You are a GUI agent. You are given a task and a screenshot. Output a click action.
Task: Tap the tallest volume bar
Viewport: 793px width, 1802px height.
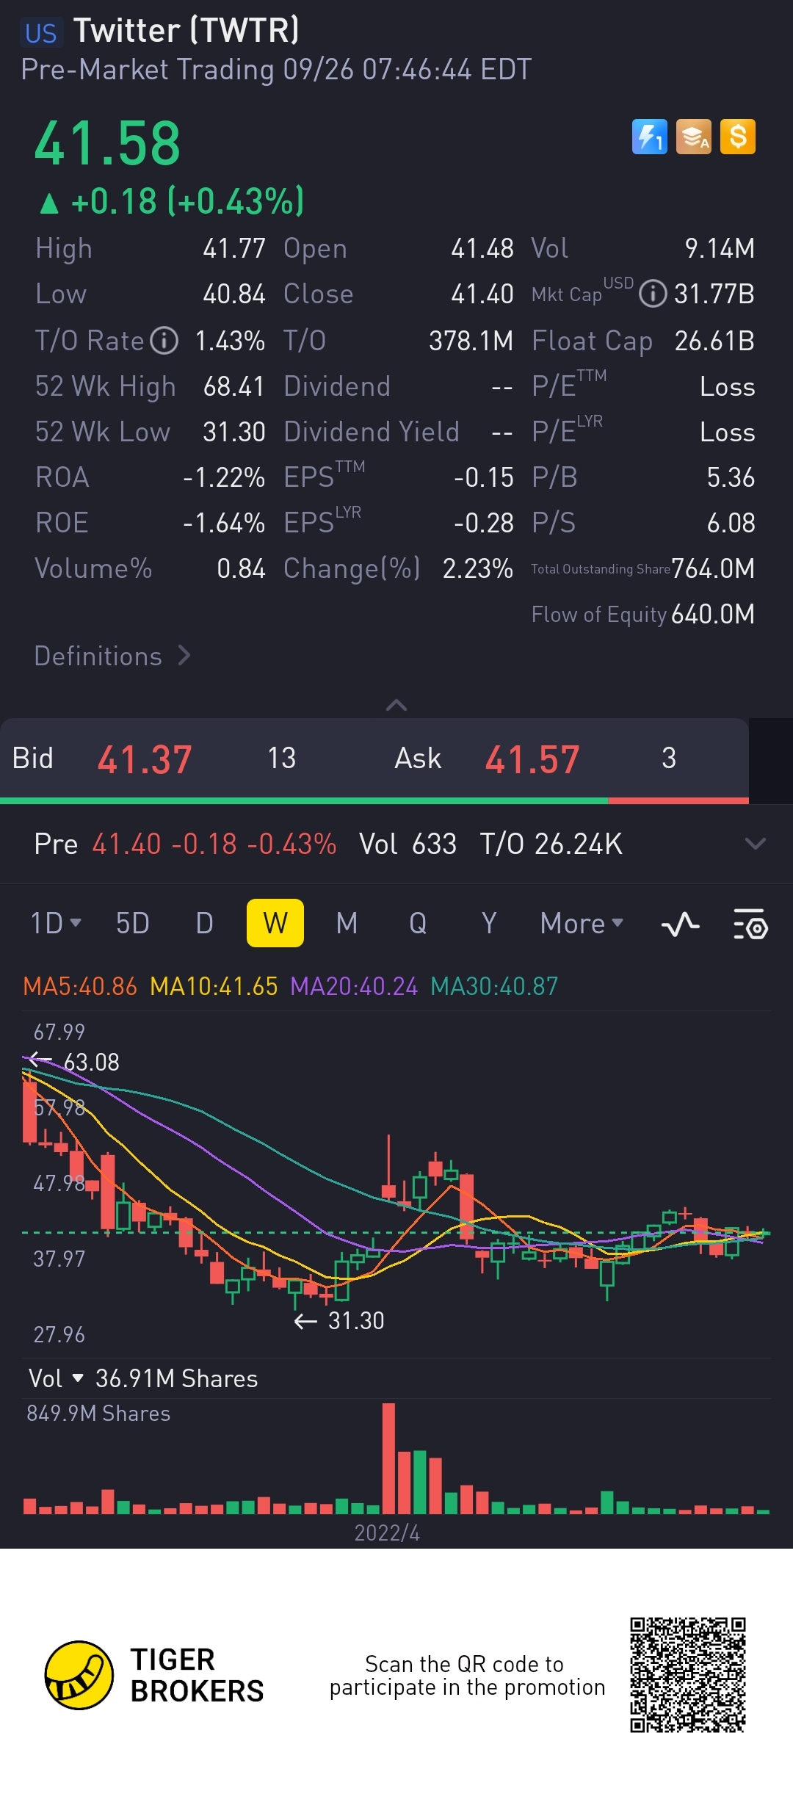point(388,1458)
